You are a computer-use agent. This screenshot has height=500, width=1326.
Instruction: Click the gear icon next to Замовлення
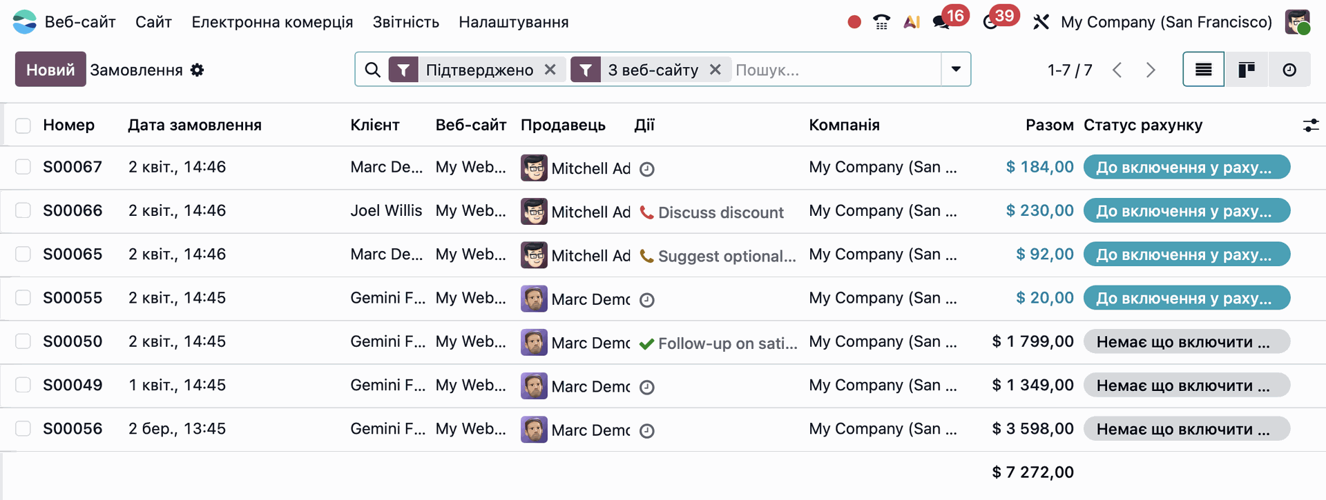pos(198,70)
